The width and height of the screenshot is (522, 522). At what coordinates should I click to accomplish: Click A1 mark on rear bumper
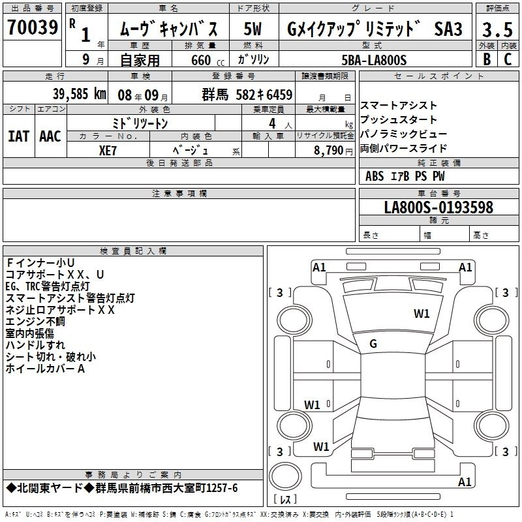tap(465, 482)
